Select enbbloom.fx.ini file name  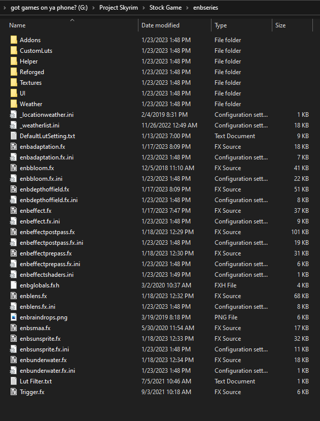tap(41, 179)
